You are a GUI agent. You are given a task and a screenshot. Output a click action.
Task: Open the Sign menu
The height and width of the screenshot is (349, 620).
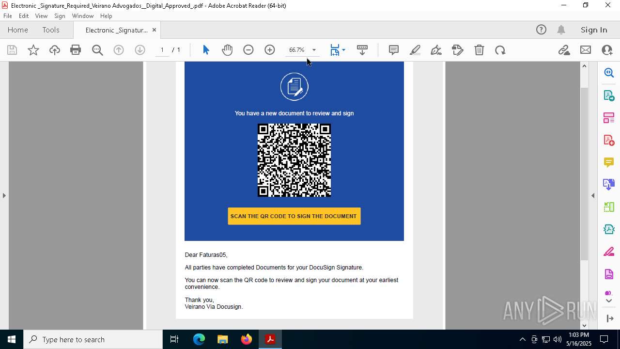click(x=60, y=16)
